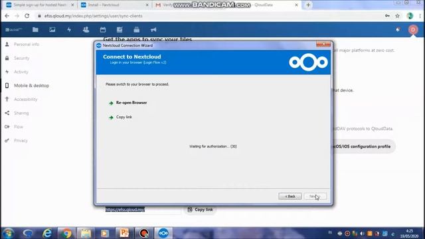Click the browser address bar URL
Viewport: 425px width, 239px height.
(94, 16)
